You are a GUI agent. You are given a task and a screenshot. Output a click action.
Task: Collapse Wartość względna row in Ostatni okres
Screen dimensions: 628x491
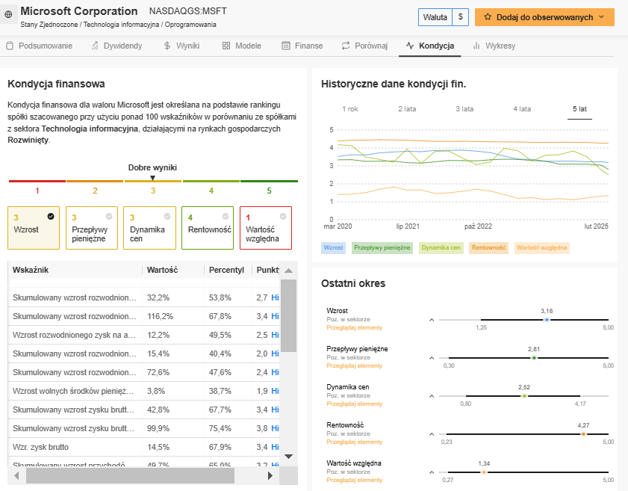(x=432, y=472)
